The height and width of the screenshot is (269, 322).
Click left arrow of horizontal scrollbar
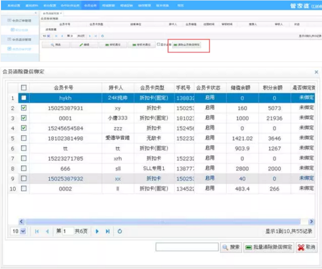coord(22,221)
